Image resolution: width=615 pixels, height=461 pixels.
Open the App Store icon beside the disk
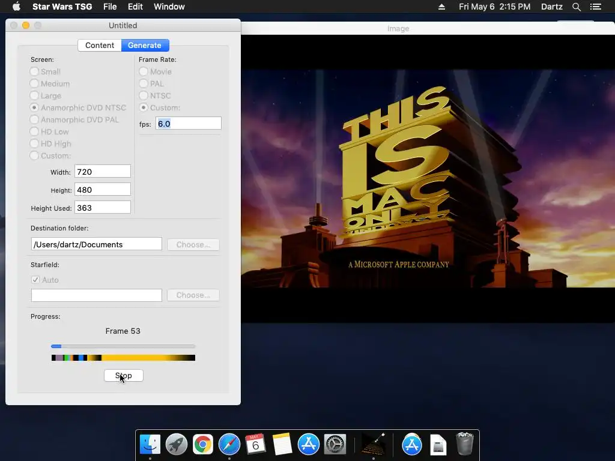click(412, 445)
